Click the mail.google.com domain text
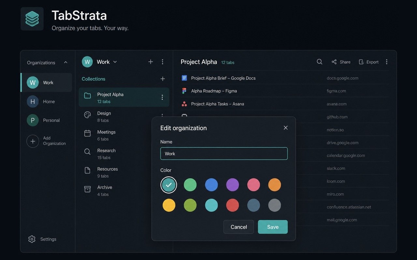 point(342,220)
